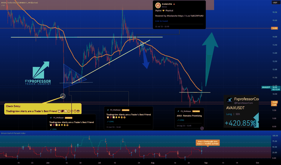Click the "Oct" label on the time axis
This screenshot has height=165, width=281.
pyautogui.click(x=257, y=163)
